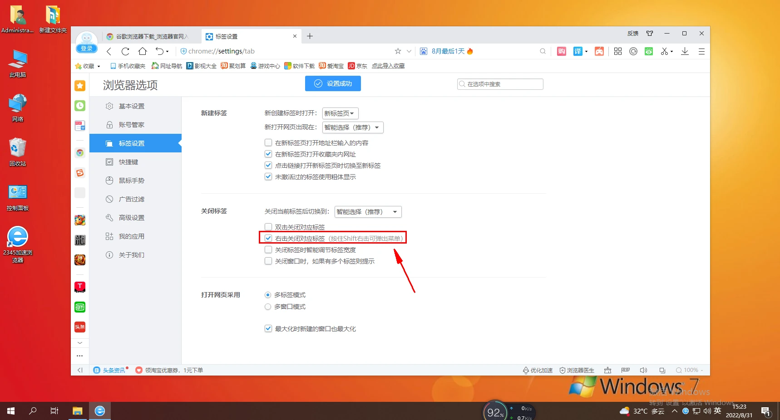Click the undo closed tab icon
Image resolution: width=780 pixels, height=420 pixels.
[159, 51]
